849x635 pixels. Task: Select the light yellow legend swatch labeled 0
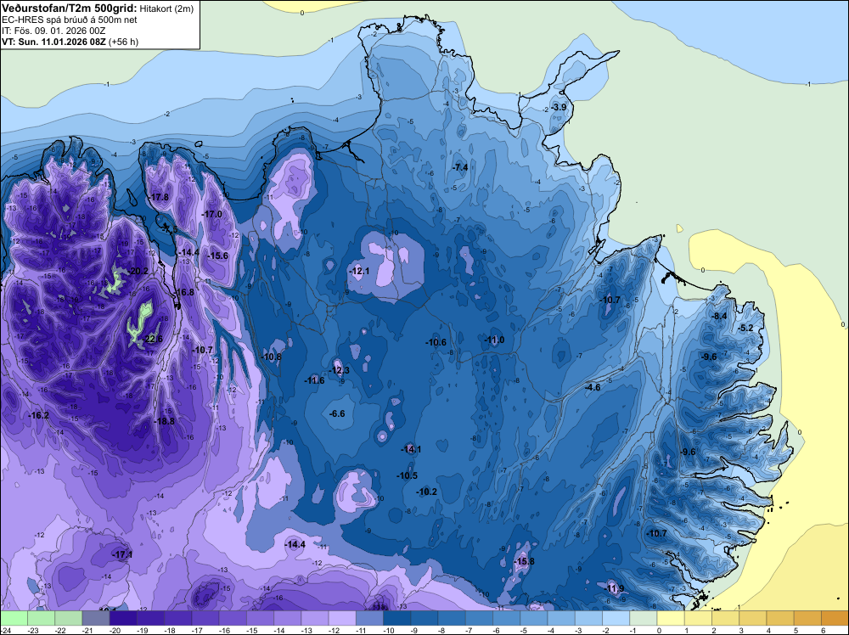click(671, 618)
